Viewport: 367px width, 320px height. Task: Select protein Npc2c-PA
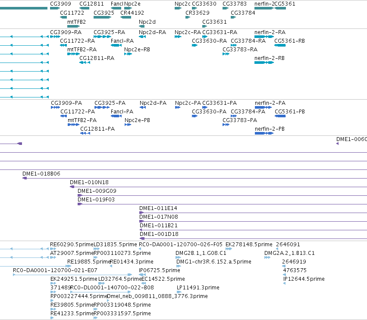click(178, 107)
